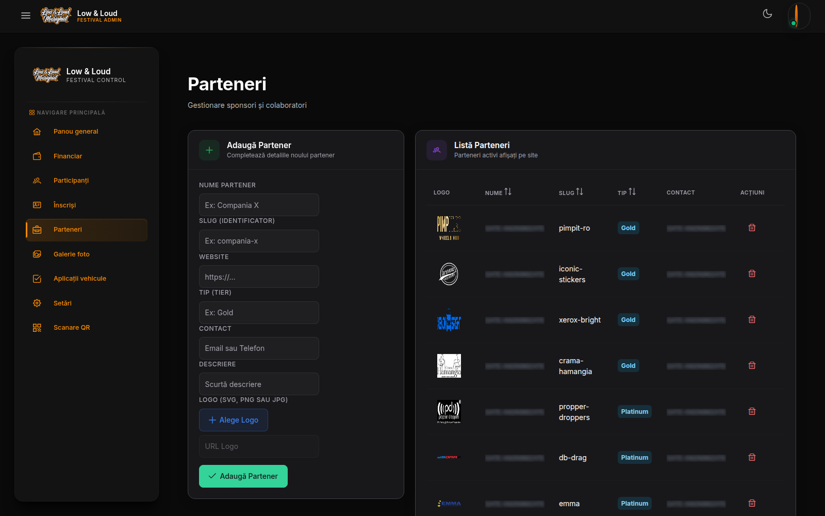Screen dimensions: 825x516
Task: Delete the db-drag partner
Action: pos(752,457)
